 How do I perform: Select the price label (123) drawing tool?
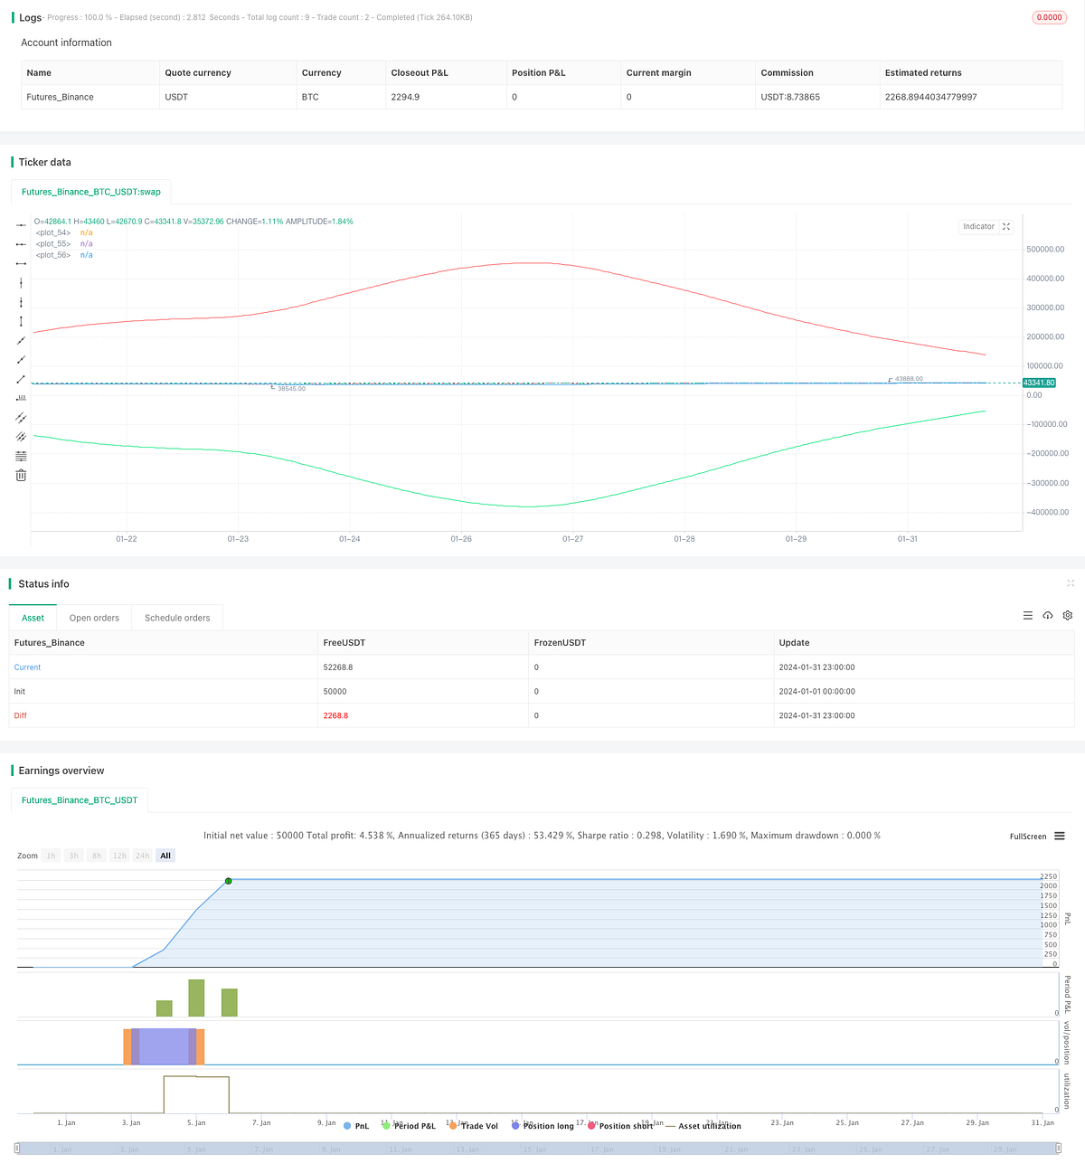coord(21,398)
